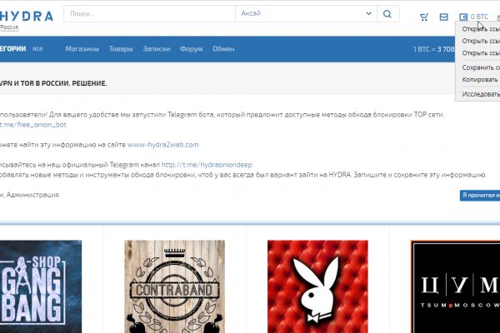Click into the Поиск search field
500x333 pixels.
coord(150,15)
